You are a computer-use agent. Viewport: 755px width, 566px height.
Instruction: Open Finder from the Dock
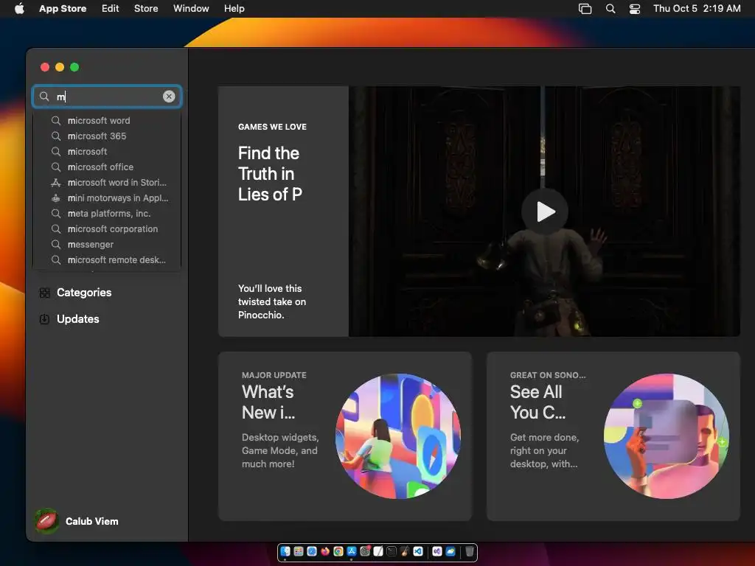pos(285,551)
